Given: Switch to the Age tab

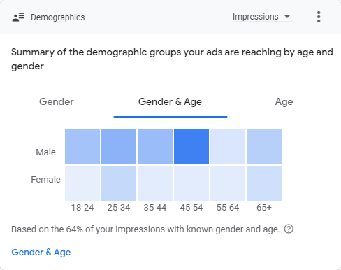Looking at the screenshot, I should click(x=284, y=102).
